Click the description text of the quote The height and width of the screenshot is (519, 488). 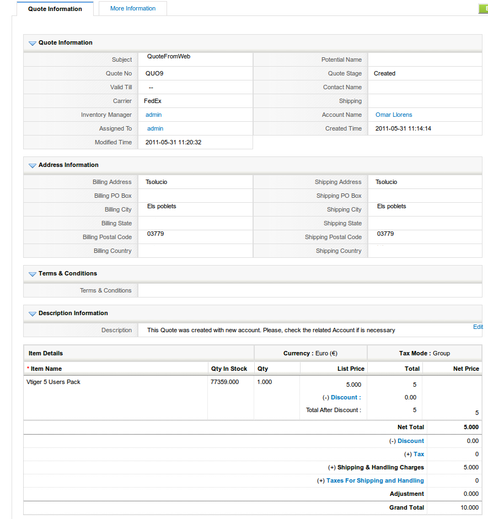[271, 330]
